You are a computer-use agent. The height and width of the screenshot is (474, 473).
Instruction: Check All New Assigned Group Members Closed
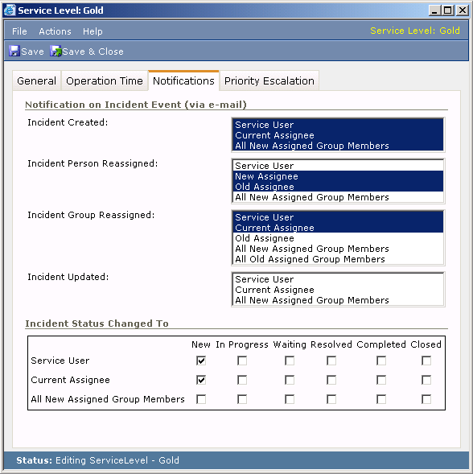[x=426, y=399]
